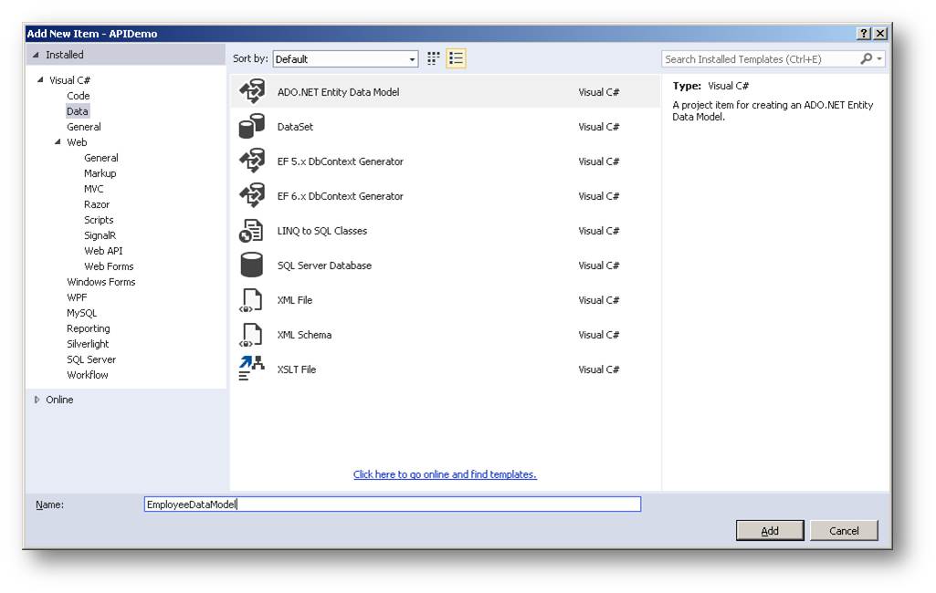Image resolution: width=936 pixels, height=593 pixels.
Task: Select the Razor category
Action: coord(97,204)
